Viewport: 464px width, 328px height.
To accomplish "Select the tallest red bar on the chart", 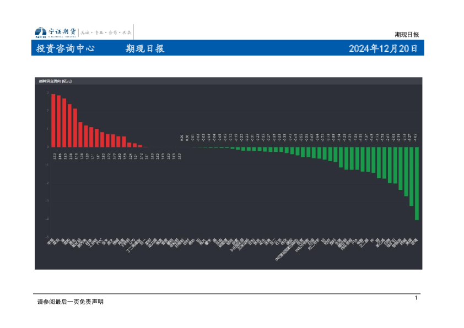I will pos(53,120).
